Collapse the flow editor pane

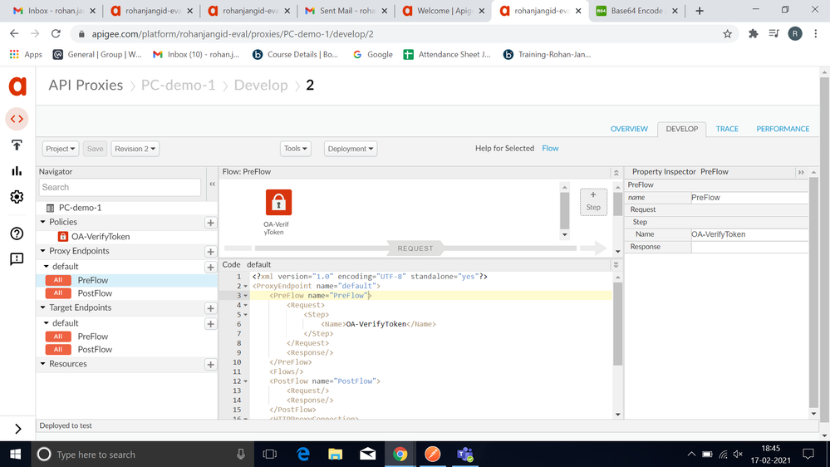pos(616,173)
